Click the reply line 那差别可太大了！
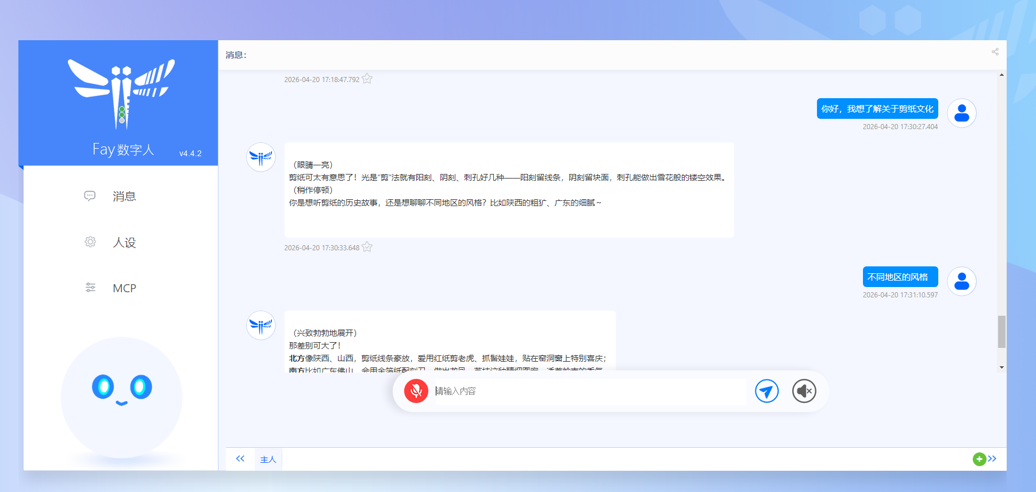1036x492 pixels. pos(315,346)
